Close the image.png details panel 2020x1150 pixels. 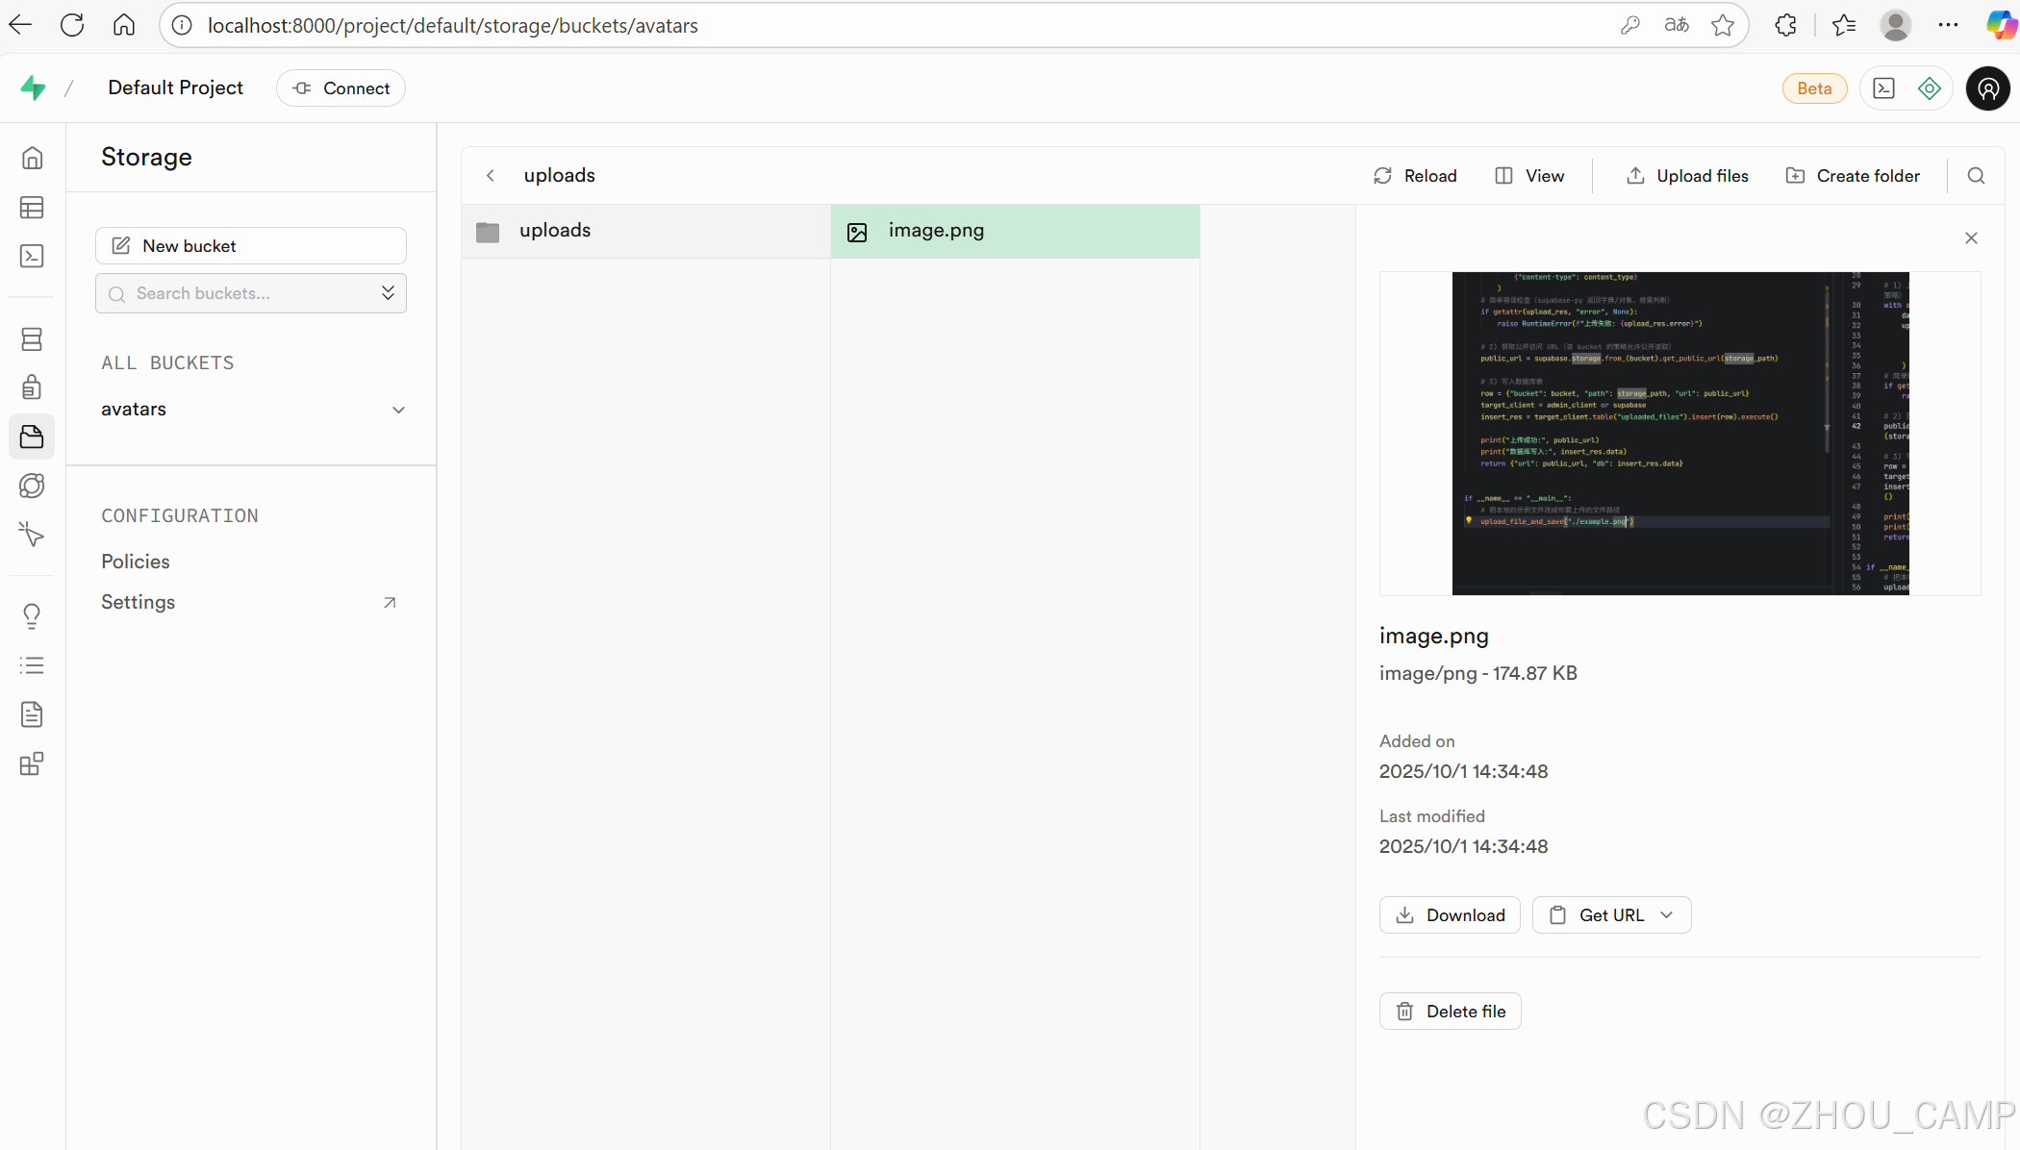[x=1971, y=238]
